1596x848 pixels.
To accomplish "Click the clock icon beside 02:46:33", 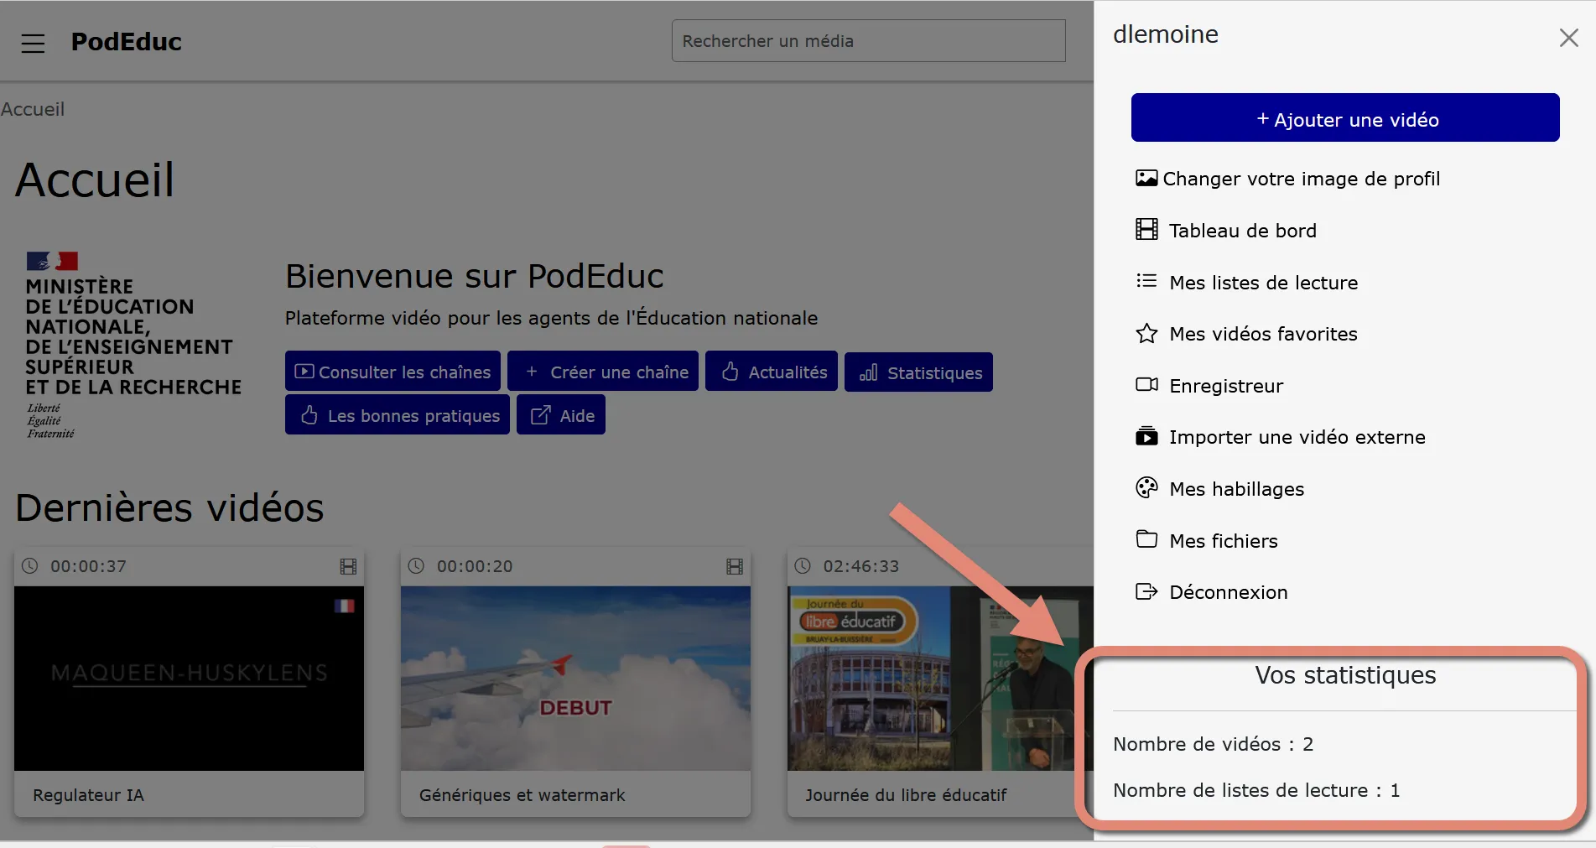I will tap(803, 565).
